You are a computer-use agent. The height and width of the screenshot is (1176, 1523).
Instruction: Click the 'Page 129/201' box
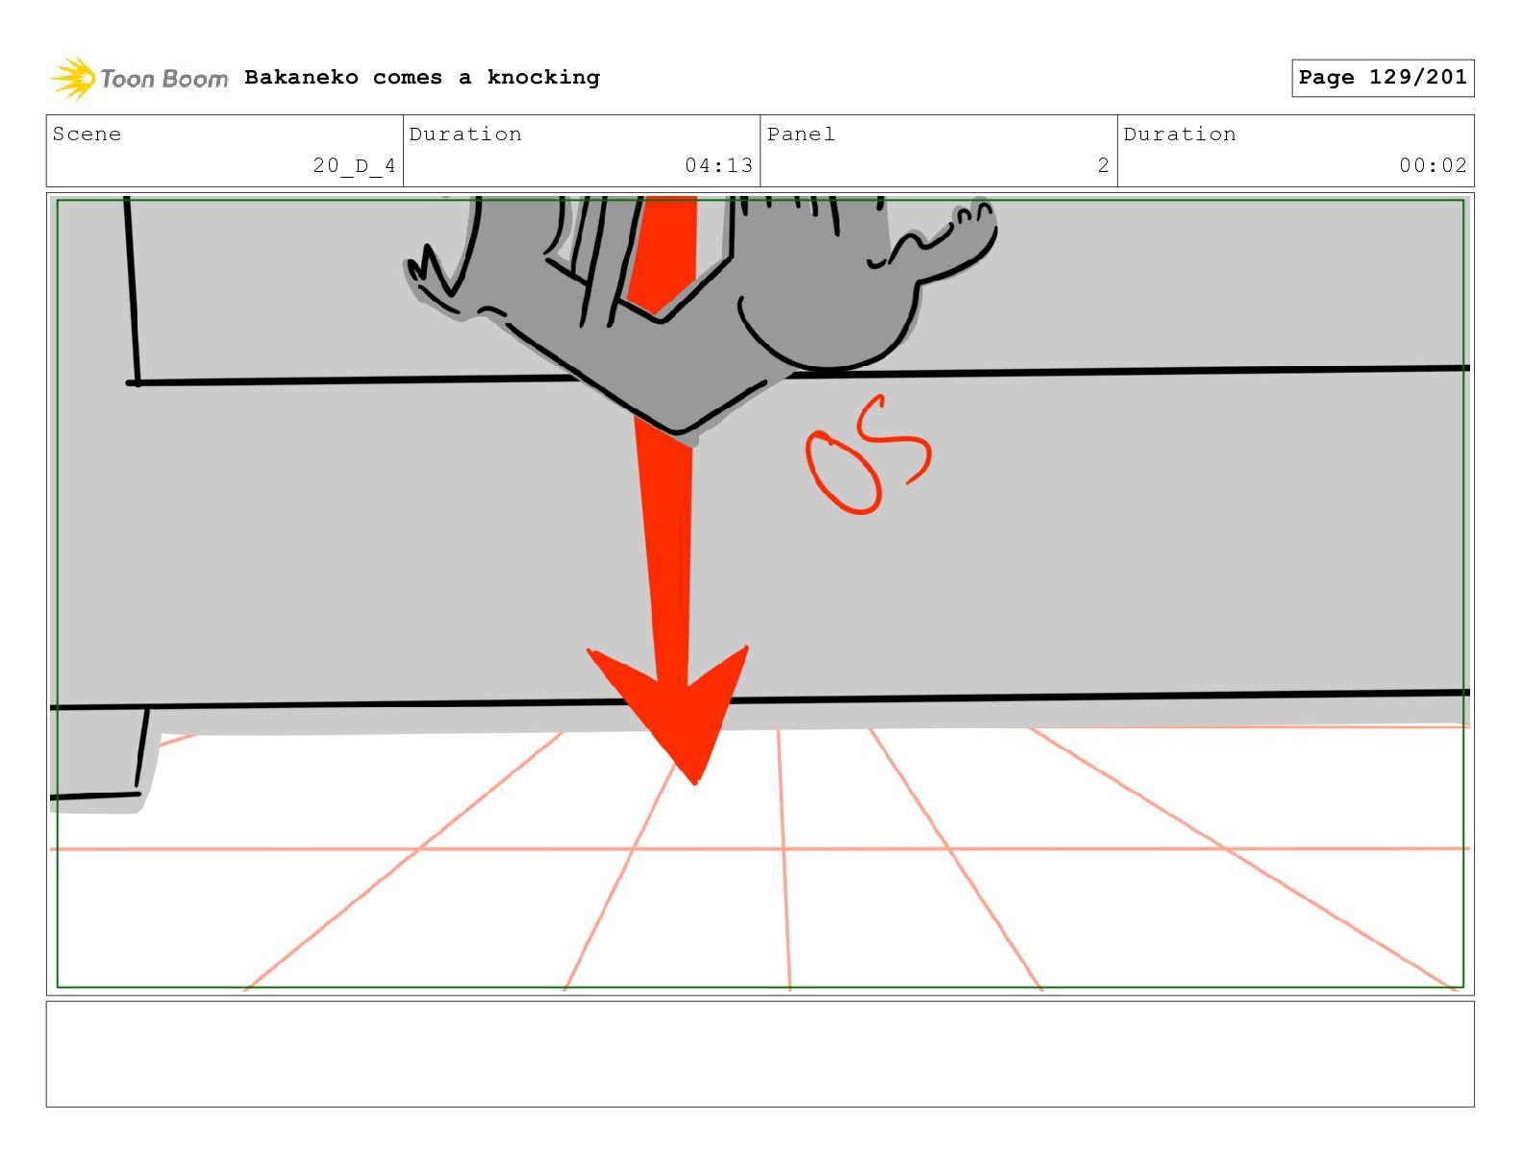click(x=1383, y=78)
